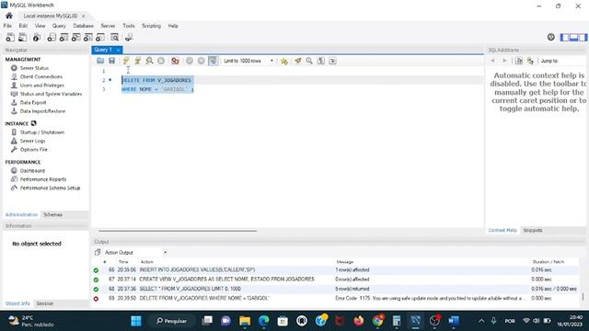Click the reconnect to DBMS icon

[x=129, y=38]
